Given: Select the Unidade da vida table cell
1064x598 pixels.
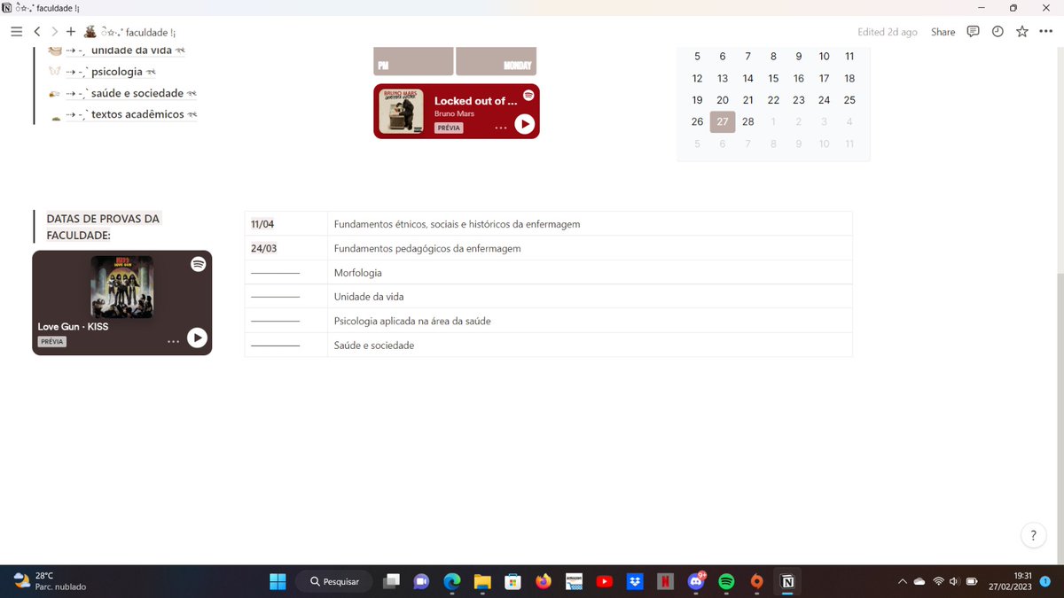Looking at the screenshot, I should [590, 297].
